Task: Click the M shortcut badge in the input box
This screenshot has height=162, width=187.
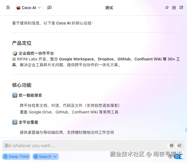Action: (x=172, y=146)
